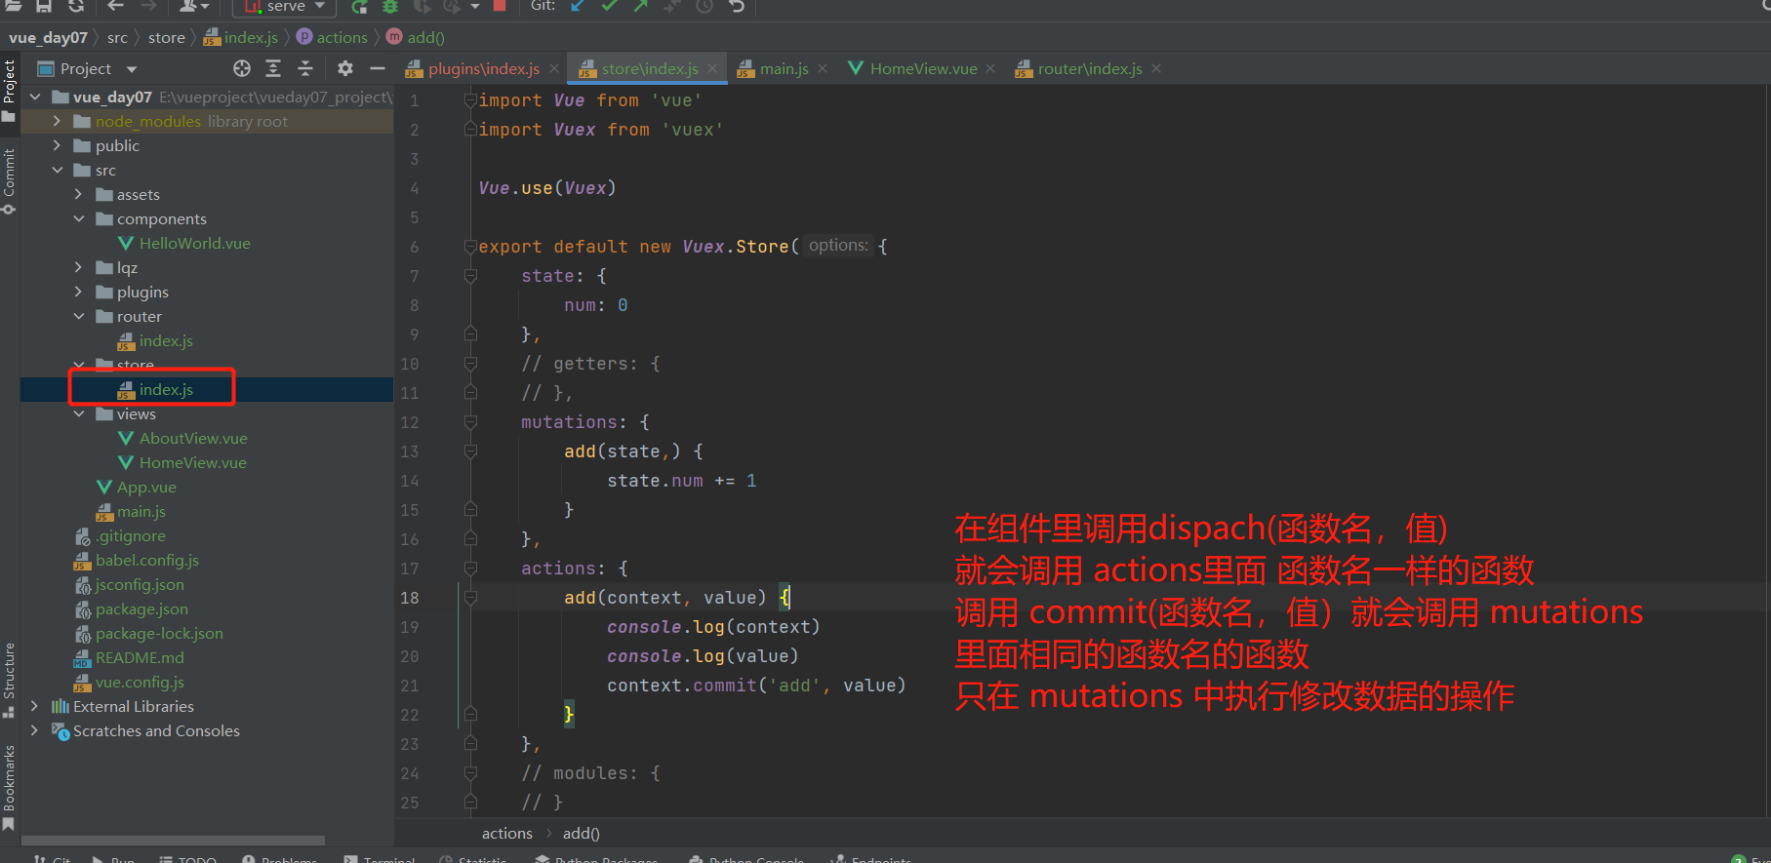Screen dimensions: 1771x863
Task: Click the green rerun icon
Action: (x=359, y=6)
